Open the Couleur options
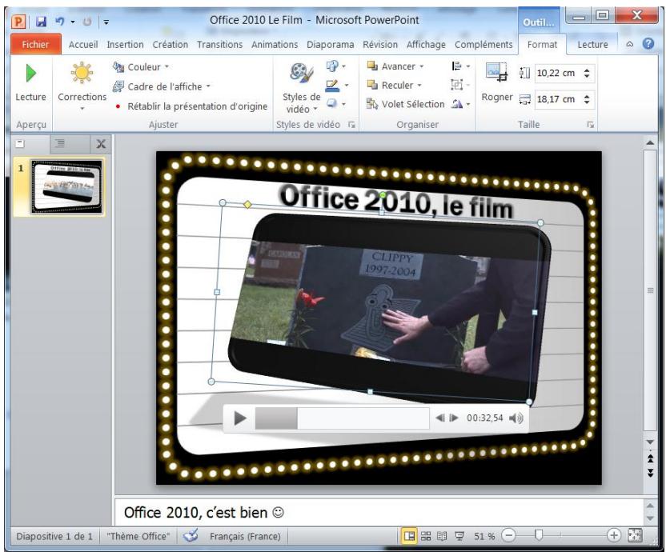666x552 pixels. pyautogui.click(x=141, y=66)
